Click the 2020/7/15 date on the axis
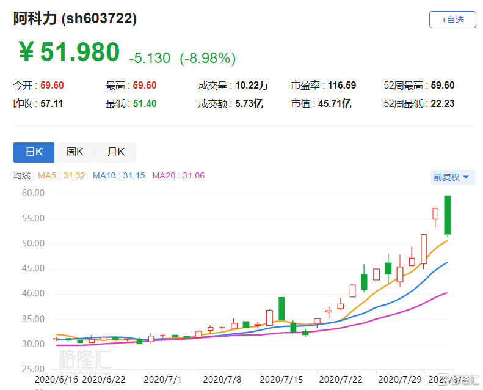 click(282, 380)
